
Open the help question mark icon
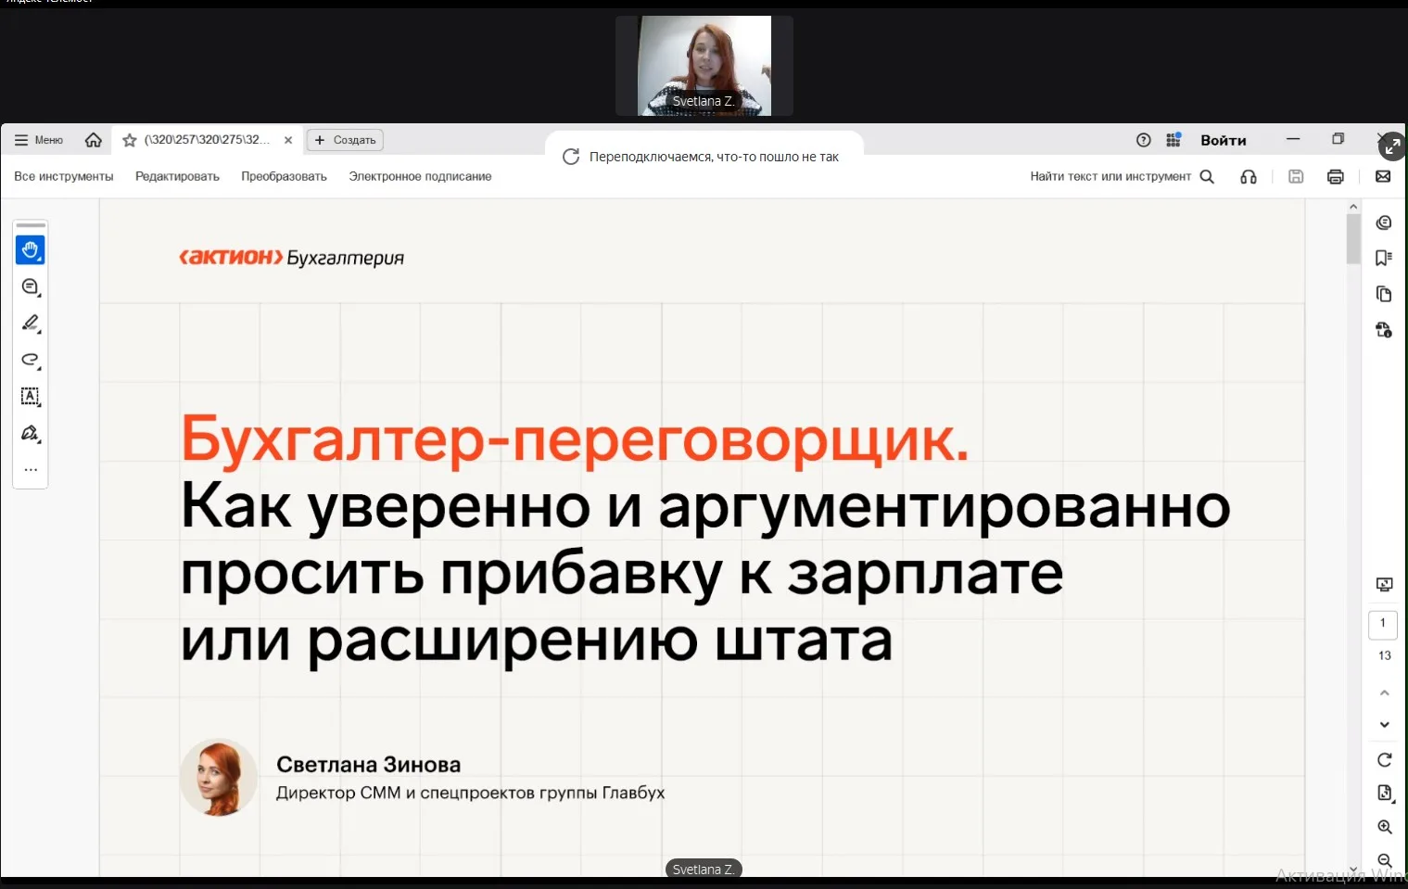coord(1144,140)
